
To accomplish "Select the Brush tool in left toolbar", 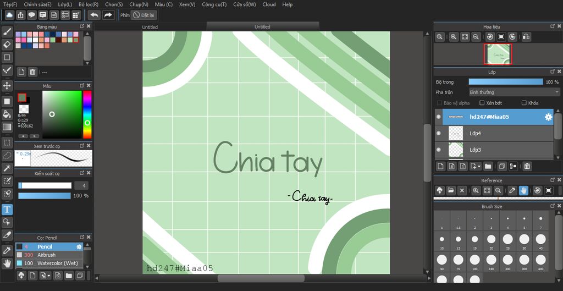I will tap(7, 31).
